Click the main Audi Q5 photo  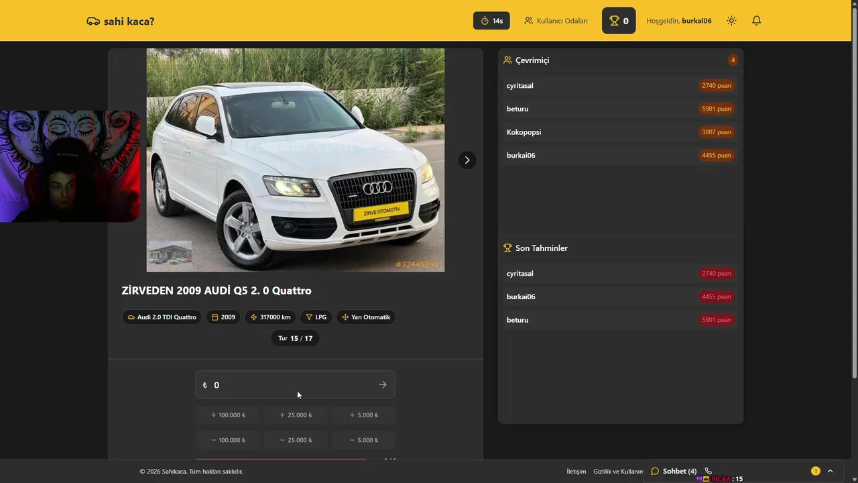(296, 160)
